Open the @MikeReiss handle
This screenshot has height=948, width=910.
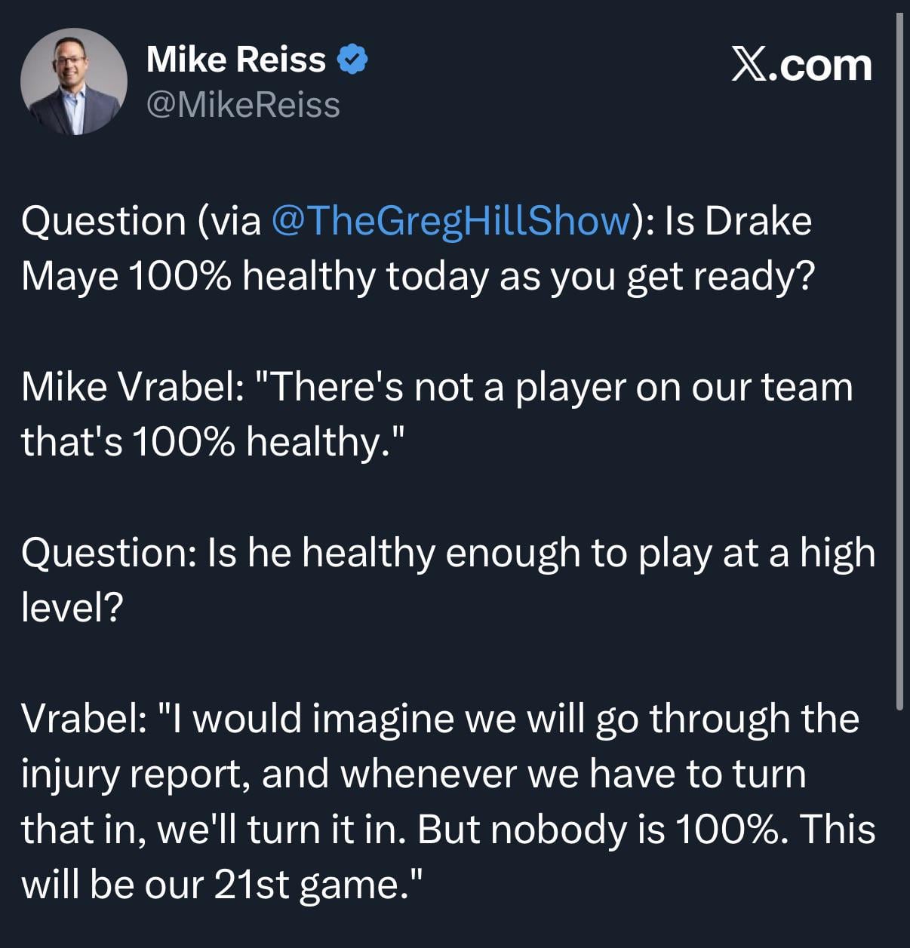click(242, 105)
